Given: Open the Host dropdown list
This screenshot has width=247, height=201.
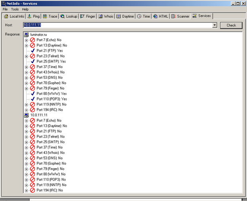Looking at the screenshot, I should (x=215, y=25).
